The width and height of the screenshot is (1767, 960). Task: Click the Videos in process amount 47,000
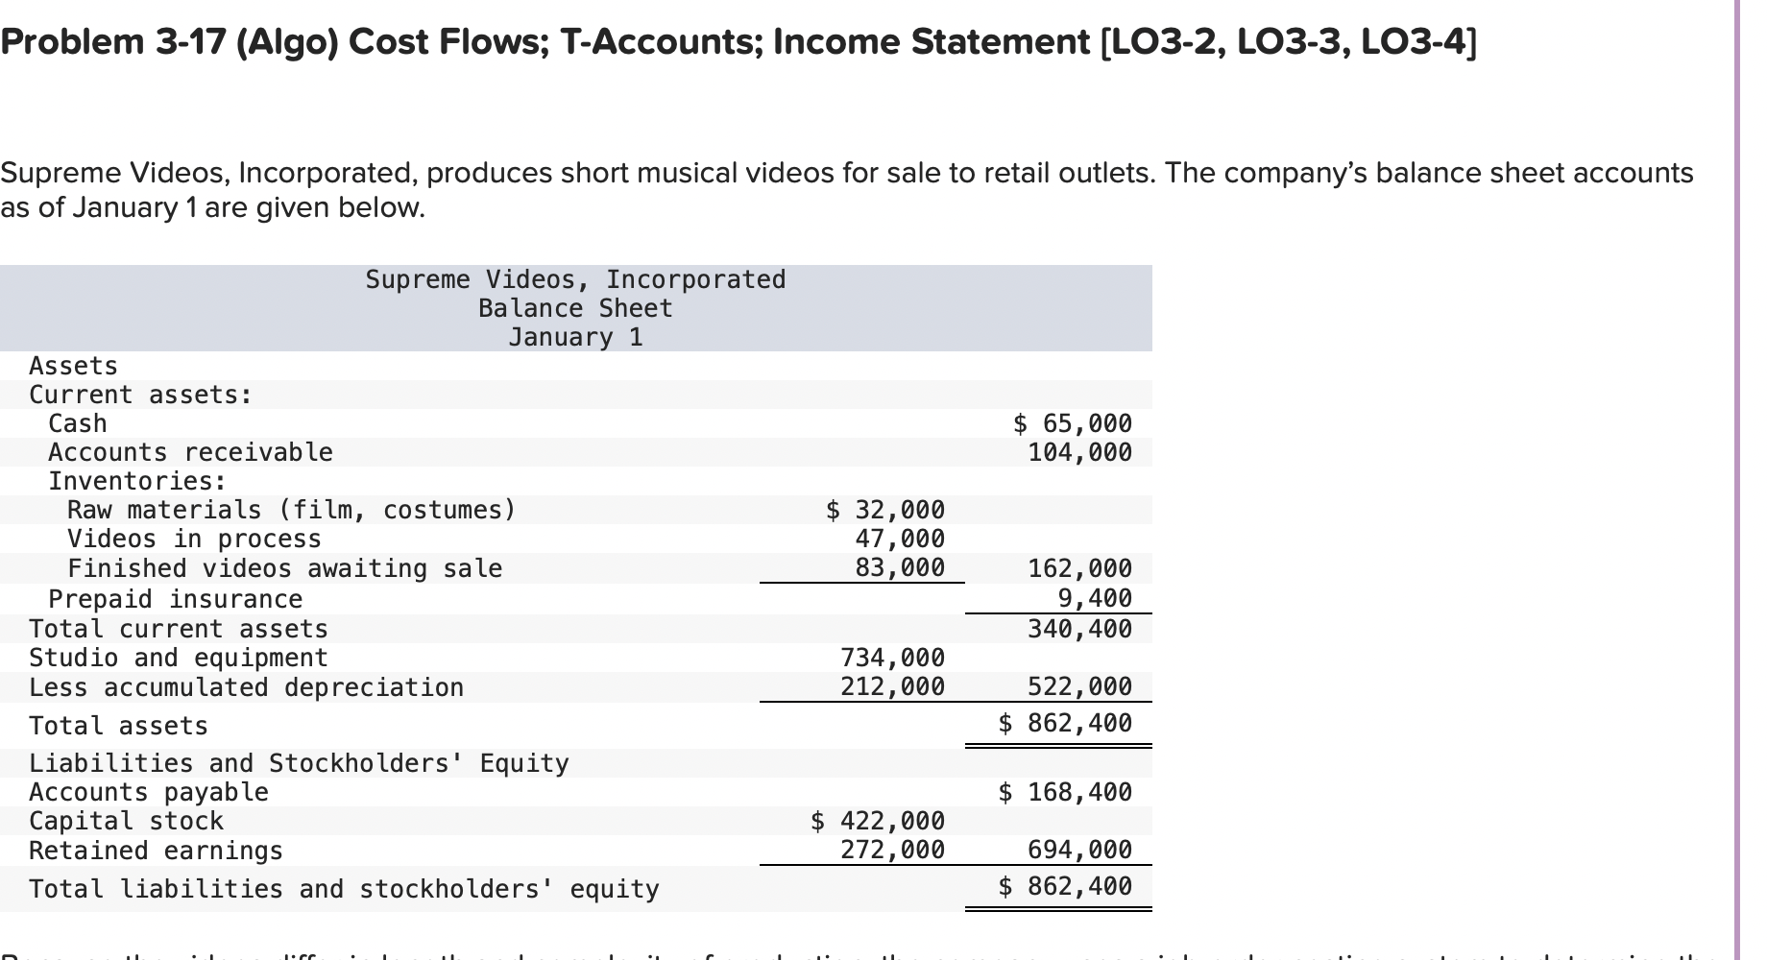tap(904, 539)
